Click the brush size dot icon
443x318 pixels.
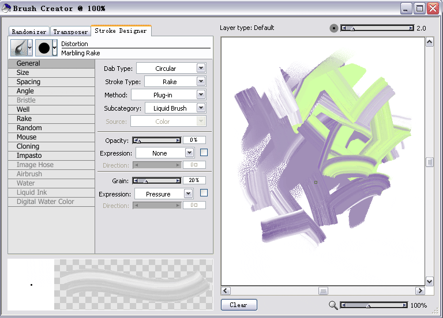pyautogui.click(x=333, y=28)
